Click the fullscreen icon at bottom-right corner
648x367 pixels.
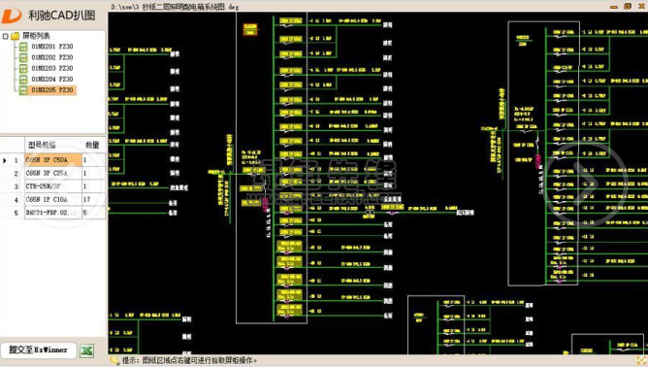642,360
